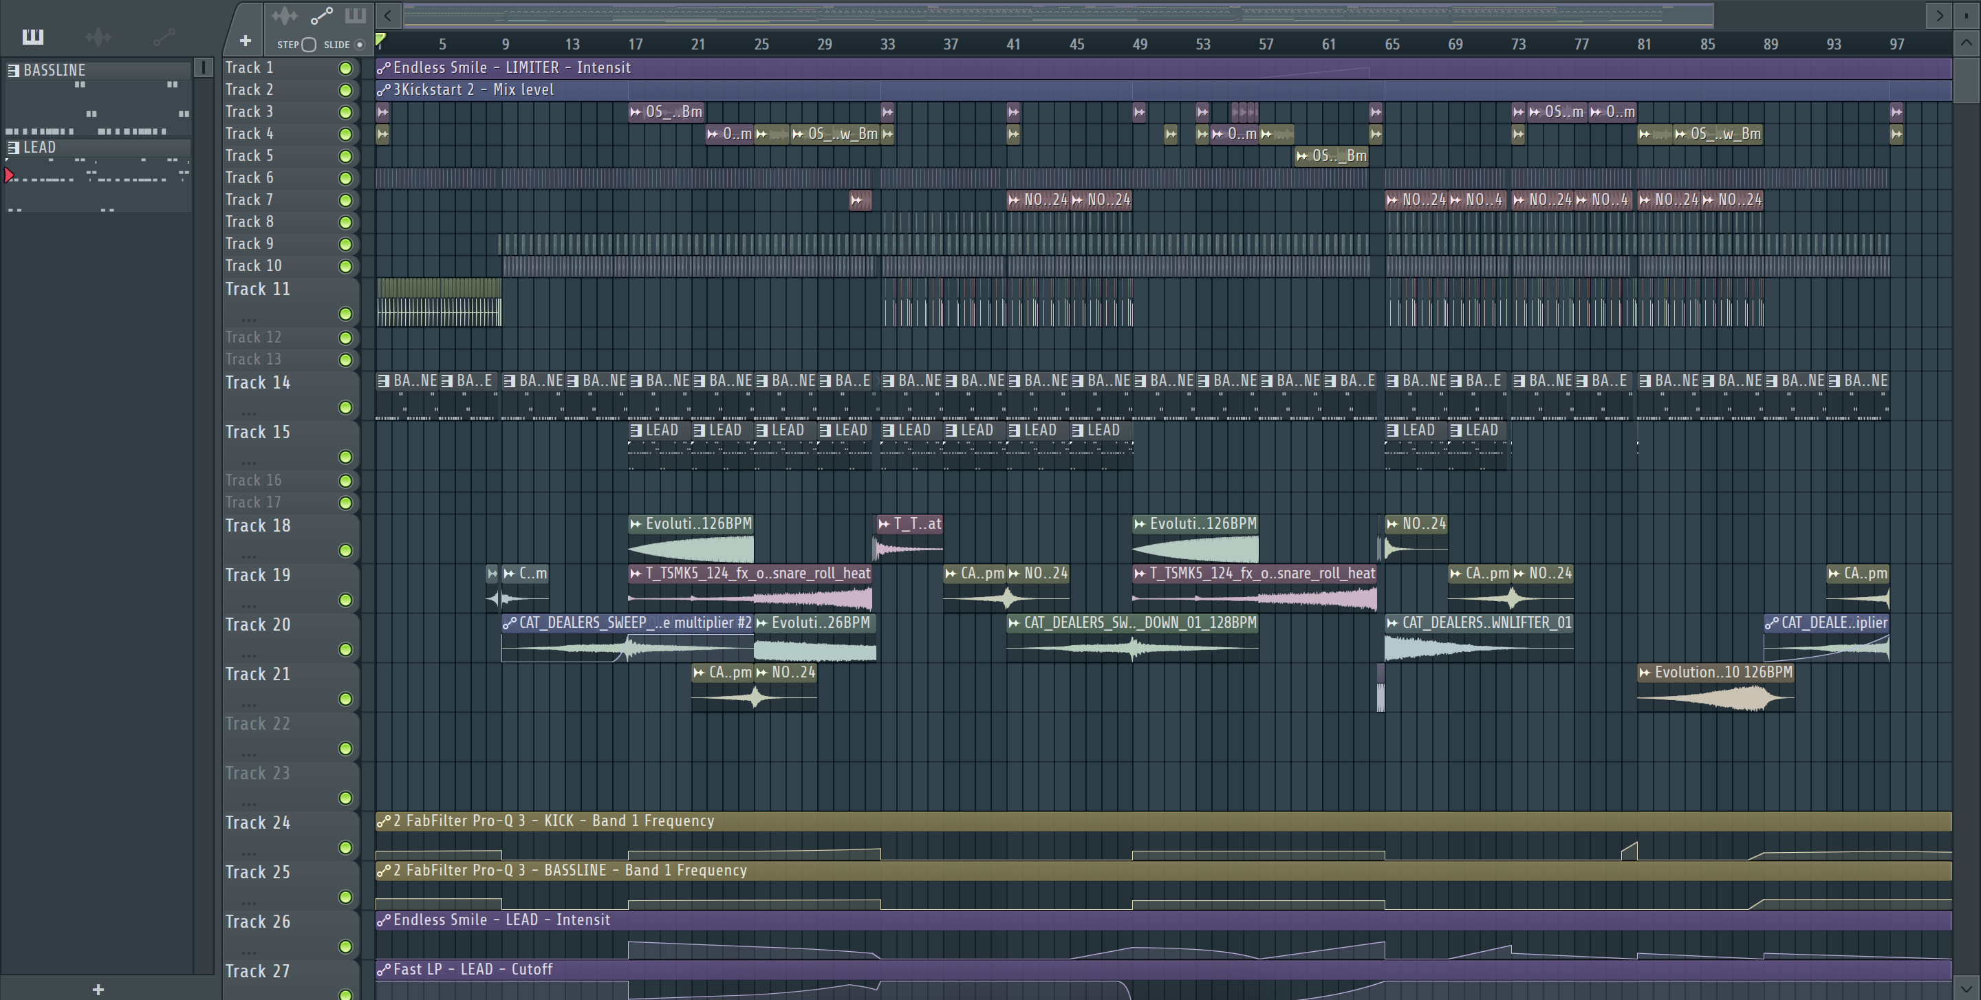This screenshot has height=1000, width=1981.
Task: Click the vertical scrollbar down arrow
Action: tap(1967, 988)
